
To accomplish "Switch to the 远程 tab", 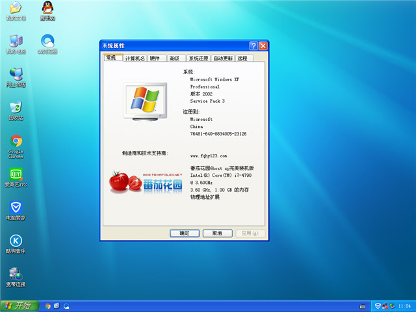I will click(x=244, y=58).
